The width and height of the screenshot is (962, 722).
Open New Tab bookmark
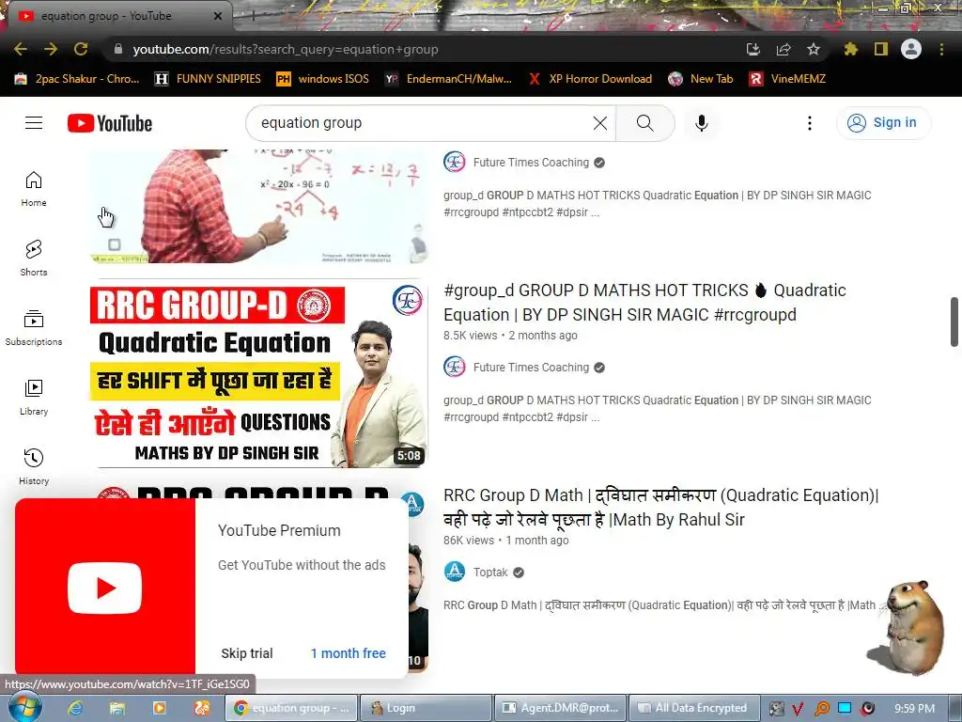pos(701,79)
